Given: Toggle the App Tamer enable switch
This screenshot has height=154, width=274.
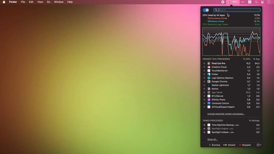Looking at the screenshot, I should [205, 10].
